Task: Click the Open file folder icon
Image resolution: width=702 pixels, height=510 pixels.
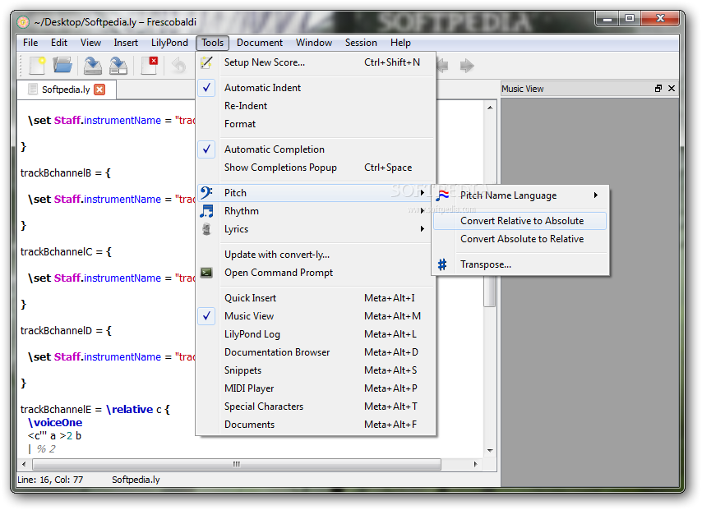Action: 62,66
